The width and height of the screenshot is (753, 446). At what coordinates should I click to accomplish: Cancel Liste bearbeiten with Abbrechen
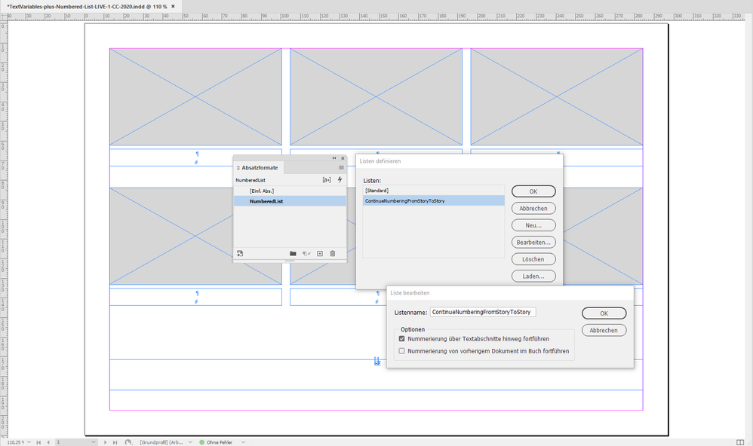point(604,331)
